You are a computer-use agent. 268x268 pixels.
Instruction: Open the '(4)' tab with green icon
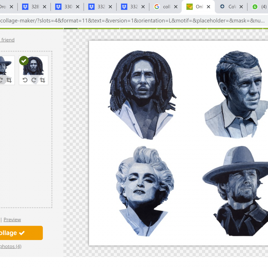[258, 7]
